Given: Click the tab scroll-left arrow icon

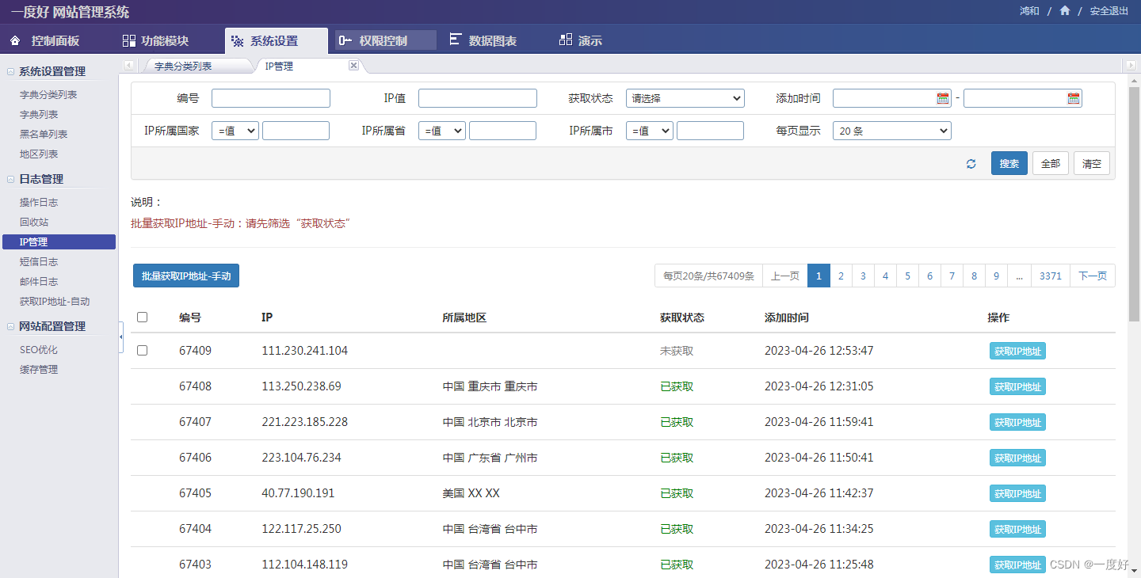Looking at the screenshot, I should click(128, 66).
